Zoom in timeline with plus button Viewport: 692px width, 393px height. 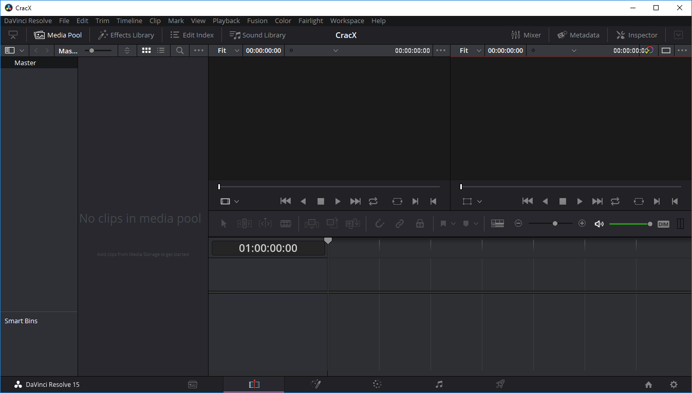[582, 224]
